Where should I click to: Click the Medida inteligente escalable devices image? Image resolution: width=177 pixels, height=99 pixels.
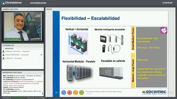(x=111, y=44)
